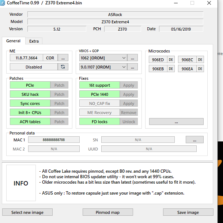This screenshot has width=223, height=223.
Task: Click the Model Z370 Extreme4 field
Action: tap(115, 22)
